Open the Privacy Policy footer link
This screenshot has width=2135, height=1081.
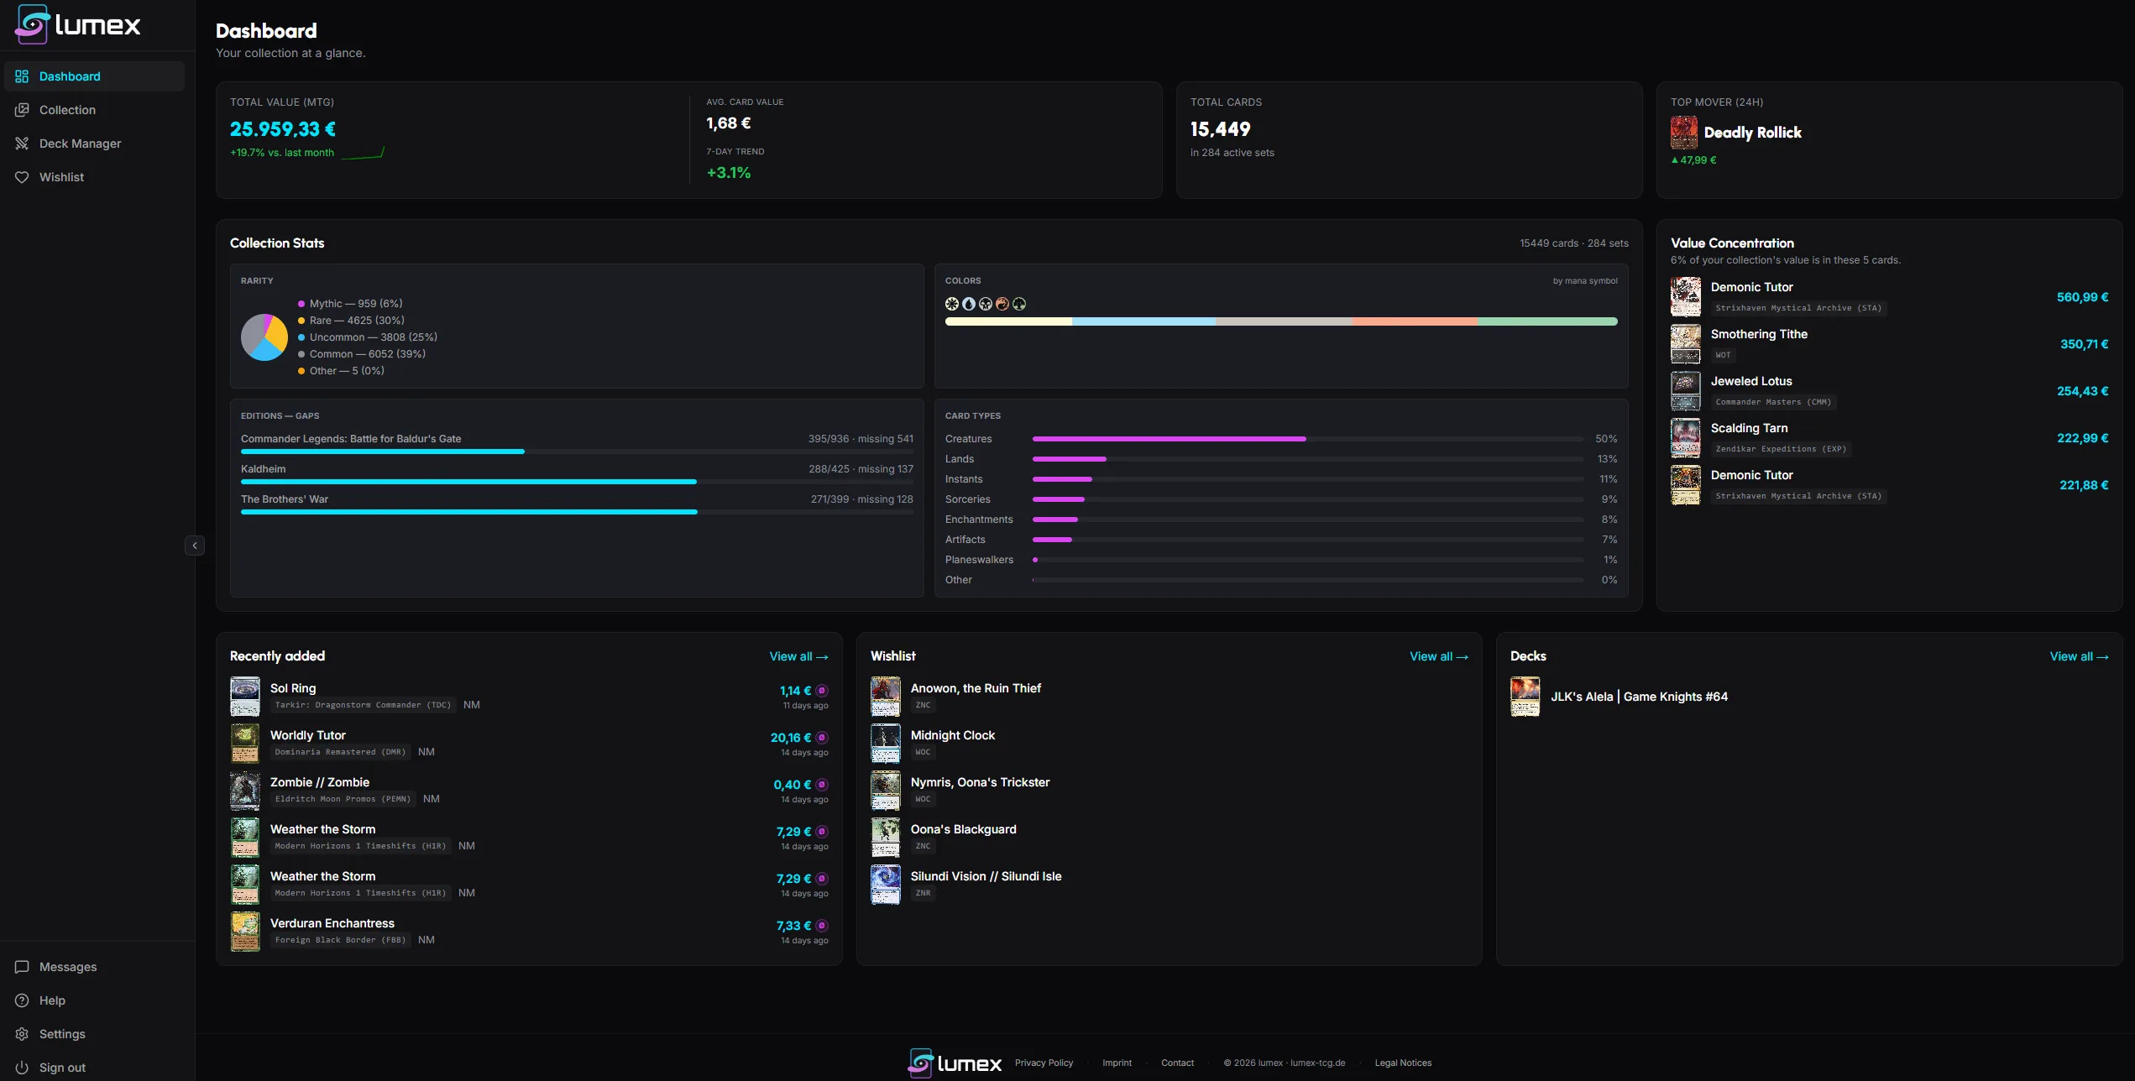point(1044,1063)
